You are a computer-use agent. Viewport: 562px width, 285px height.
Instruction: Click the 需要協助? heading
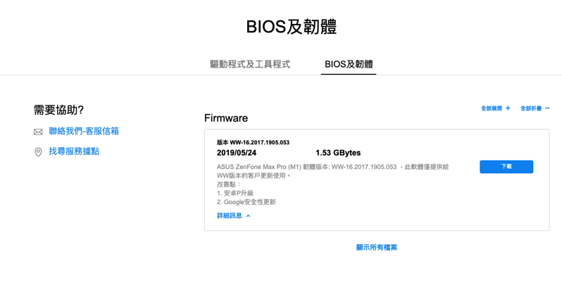[x=58, y=110]
